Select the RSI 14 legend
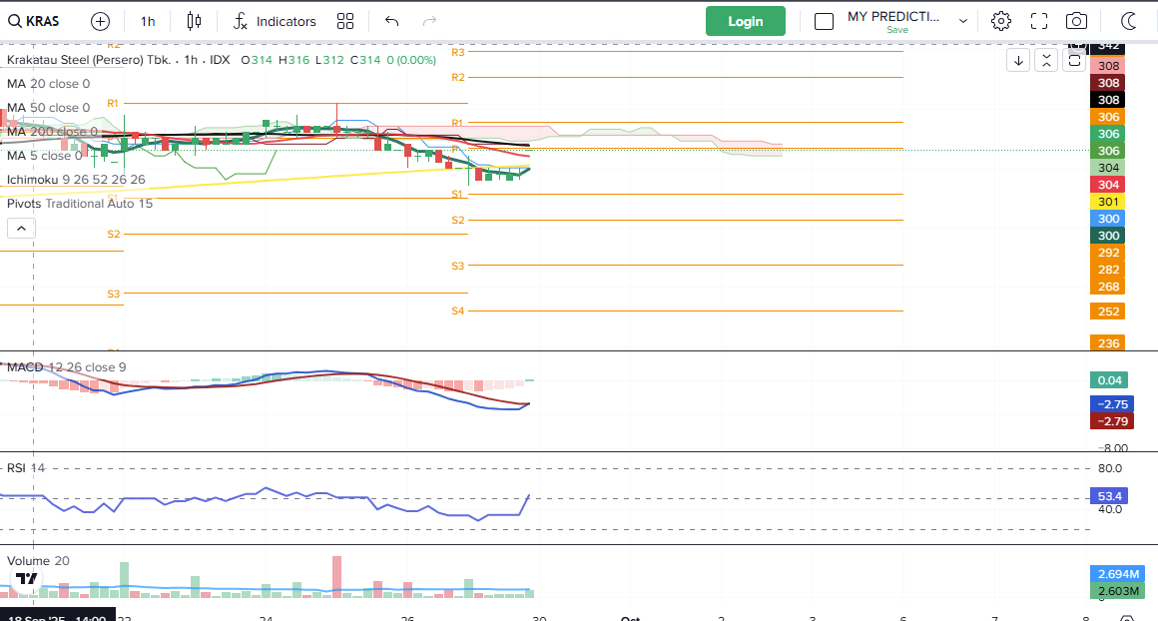The image size is (1158, 621). [x=26, y=468]
